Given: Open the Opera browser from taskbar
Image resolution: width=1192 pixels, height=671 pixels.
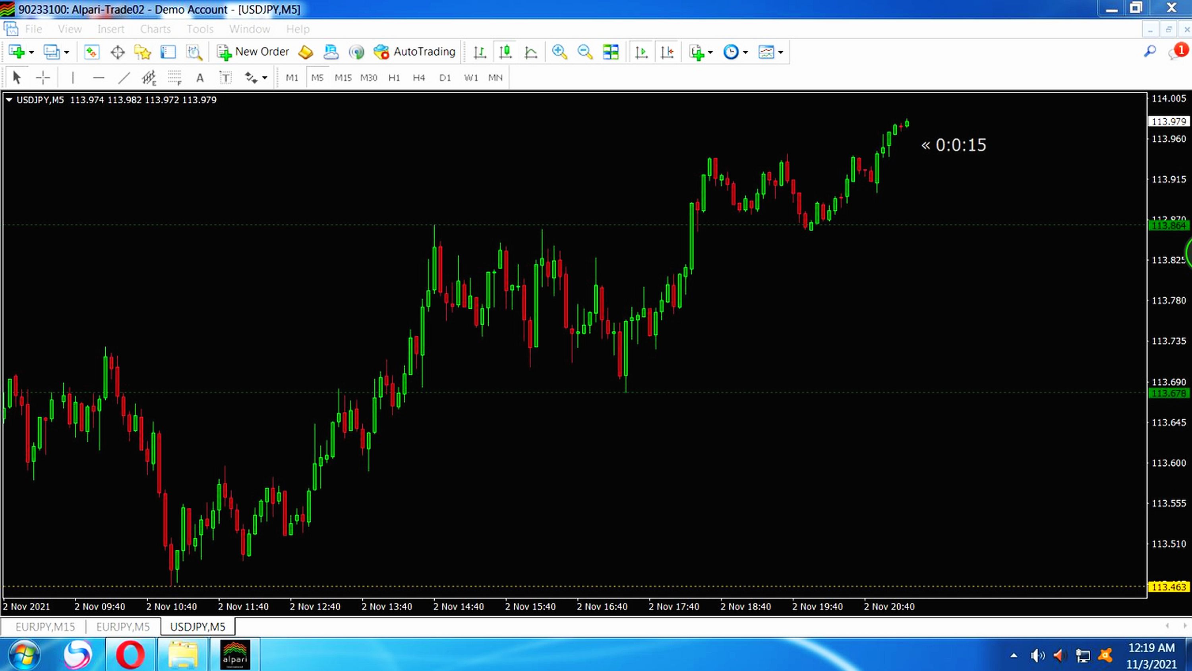Looking at the screenshot, I should (x=130, y=655).
